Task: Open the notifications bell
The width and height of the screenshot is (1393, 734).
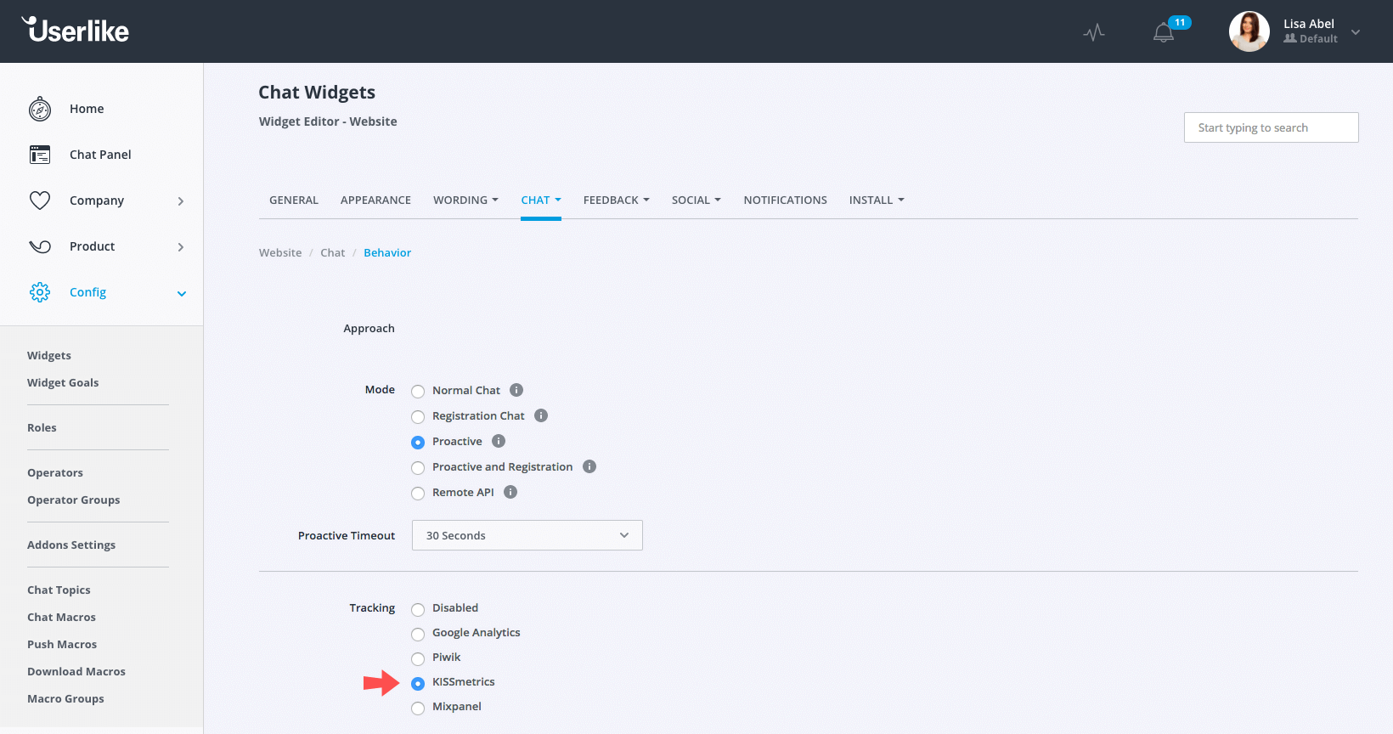Action: click(x=1163, y=32)
